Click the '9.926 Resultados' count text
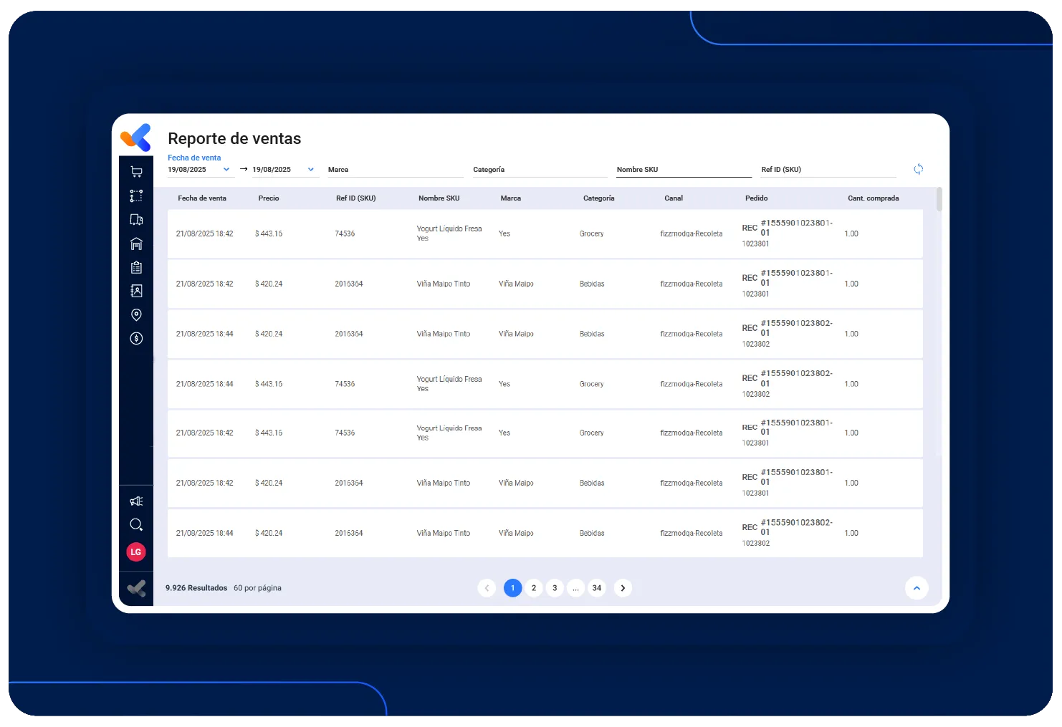The height and width of the screenshot is (727, 1062). click(196, 588)
